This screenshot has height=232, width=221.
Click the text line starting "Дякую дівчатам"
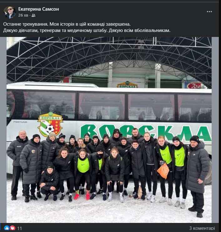point(87,30)
